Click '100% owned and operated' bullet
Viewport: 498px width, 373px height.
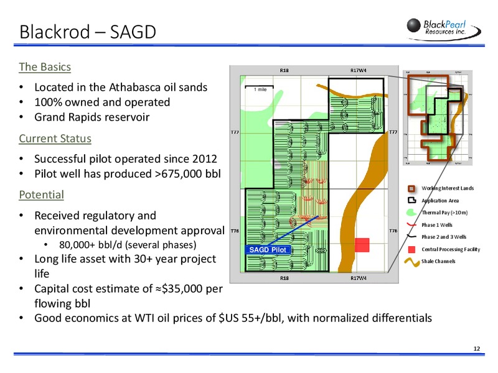point(102,102)
